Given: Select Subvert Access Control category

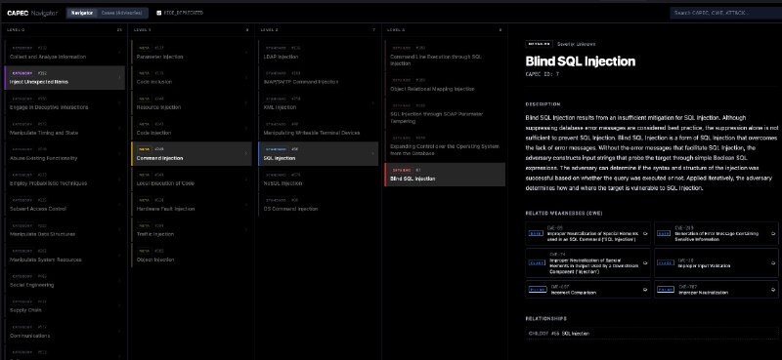Looking at the screenshot, I should pos(65,205).
